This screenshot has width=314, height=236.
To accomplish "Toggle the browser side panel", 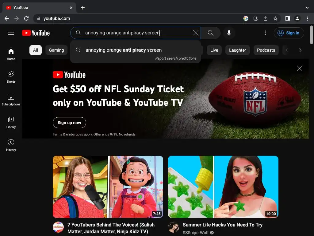I will pyautogui.click(x=288, y=18).
